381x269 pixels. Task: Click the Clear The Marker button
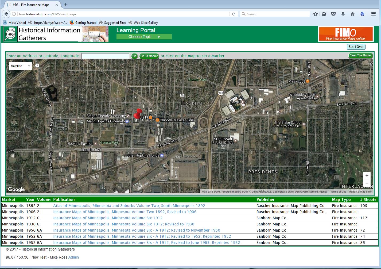[x=360, y=56]
